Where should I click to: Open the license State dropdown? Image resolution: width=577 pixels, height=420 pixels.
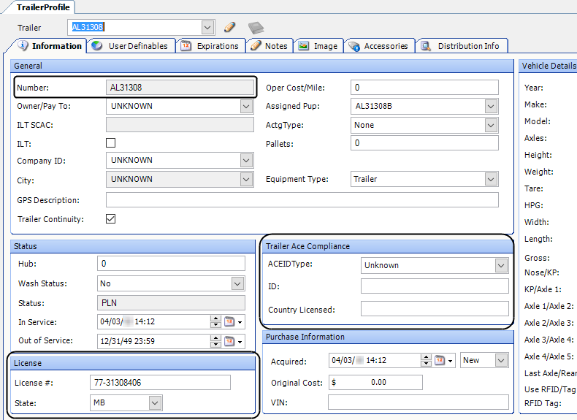(x=154, y=402)
